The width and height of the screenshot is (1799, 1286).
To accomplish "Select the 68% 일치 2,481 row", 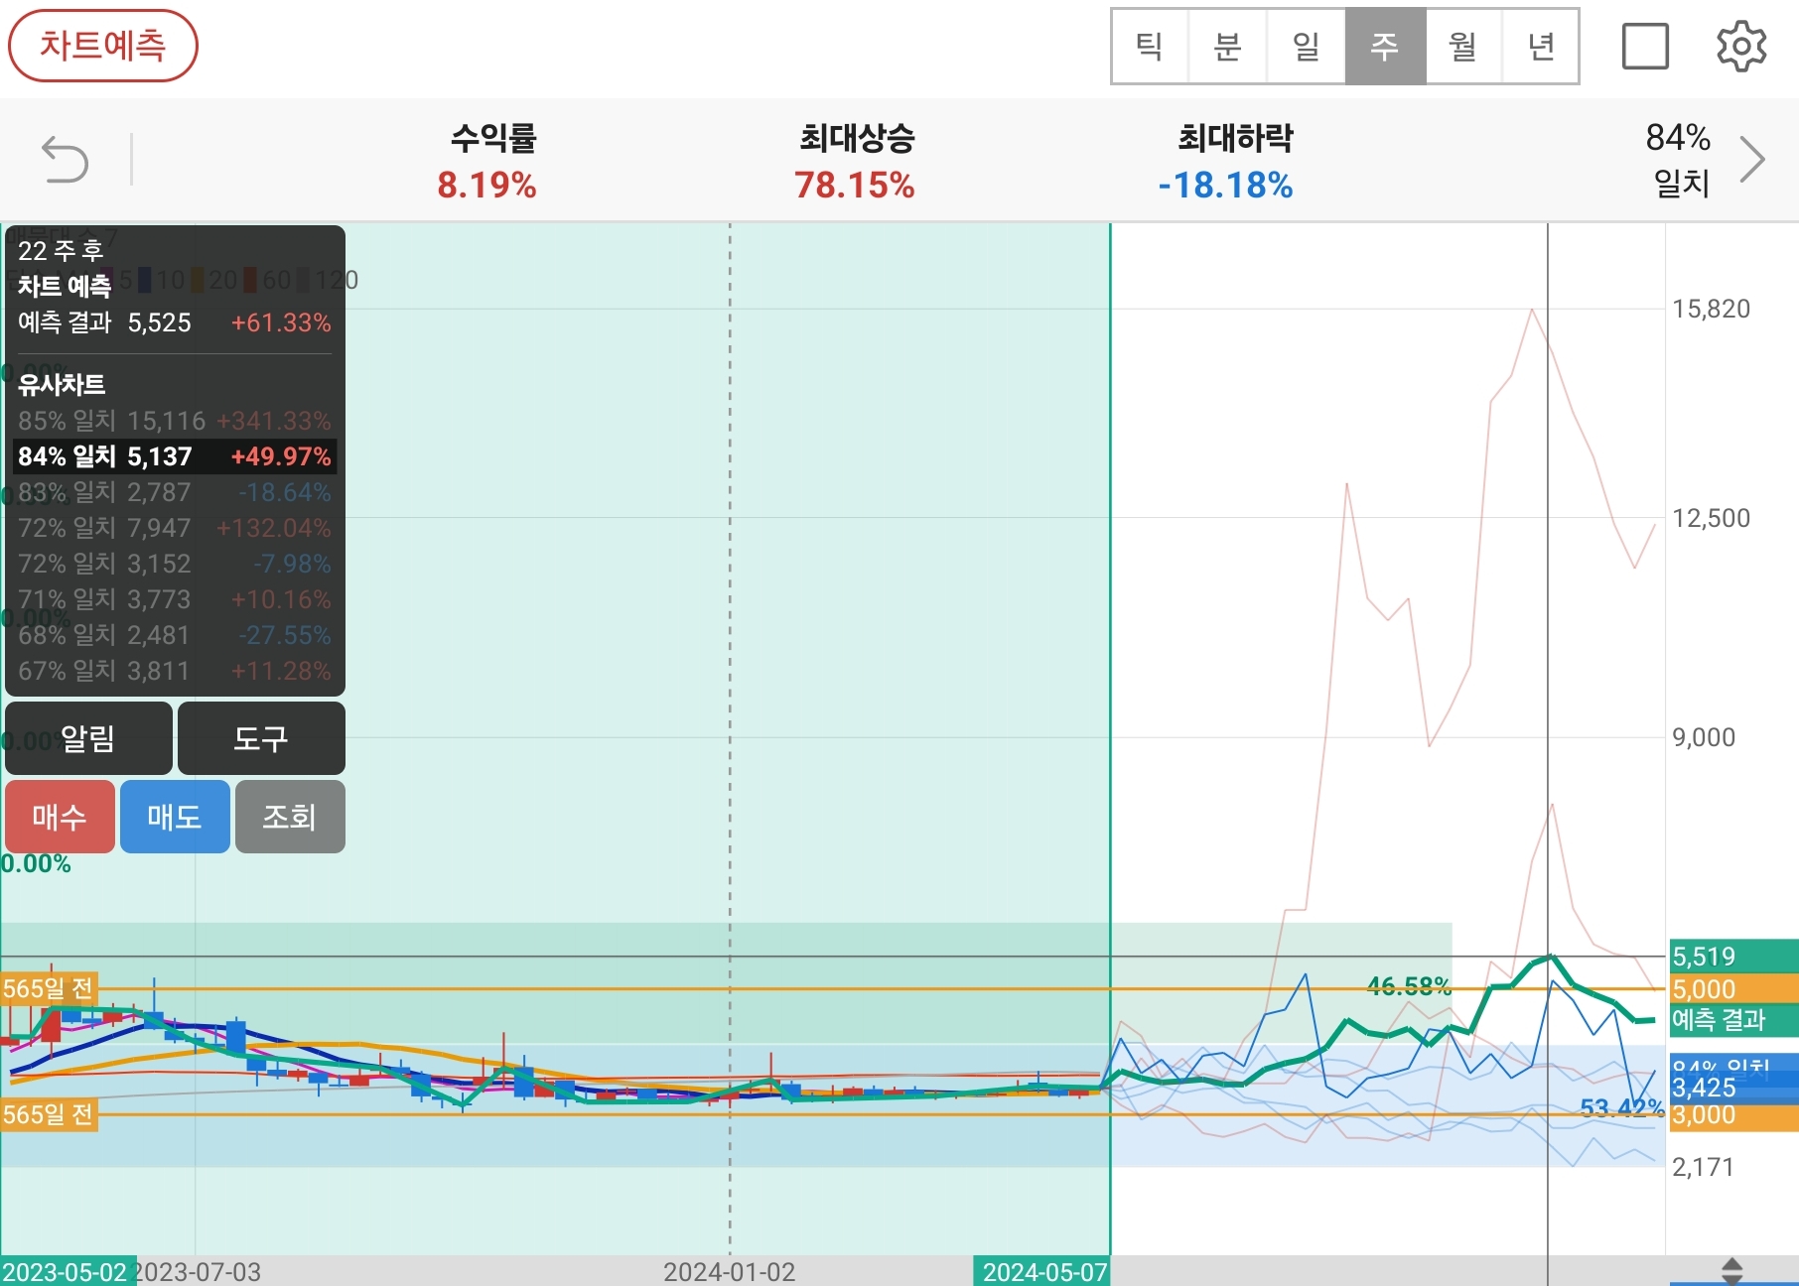I will tap(175, 635).
